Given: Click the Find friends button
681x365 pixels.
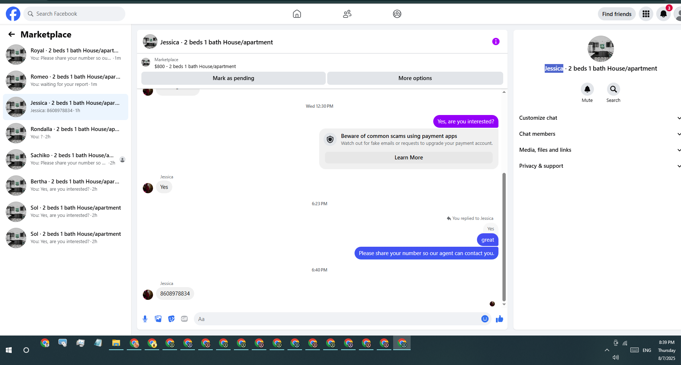Looking at the screenshot, I should (617, 14).
